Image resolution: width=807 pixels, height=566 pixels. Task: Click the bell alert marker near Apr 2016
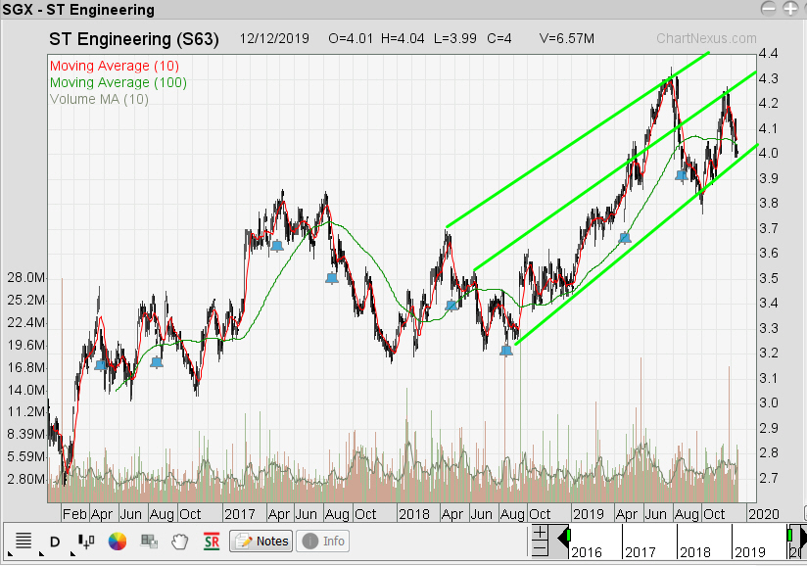click(x=101, y=365)
